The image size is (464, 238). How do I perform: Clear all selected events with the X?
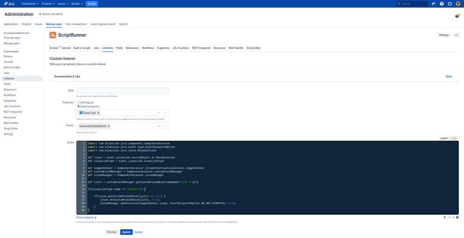pyautogui.click(x=159, y=126)
